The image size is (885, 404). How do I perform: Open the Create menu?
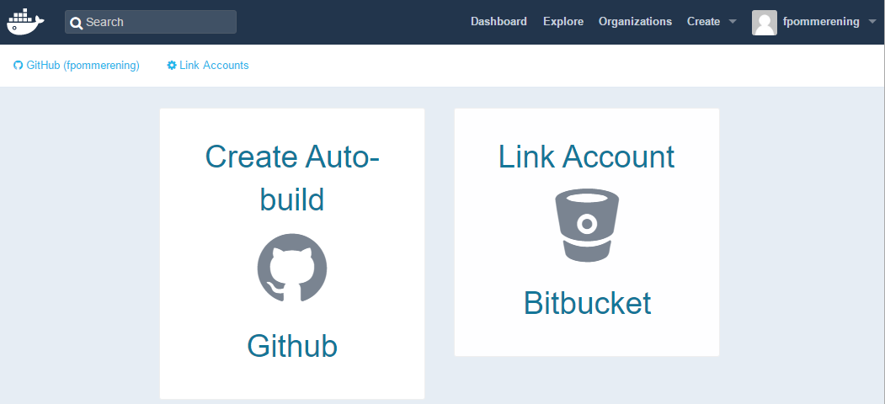[x=703, y=21]
